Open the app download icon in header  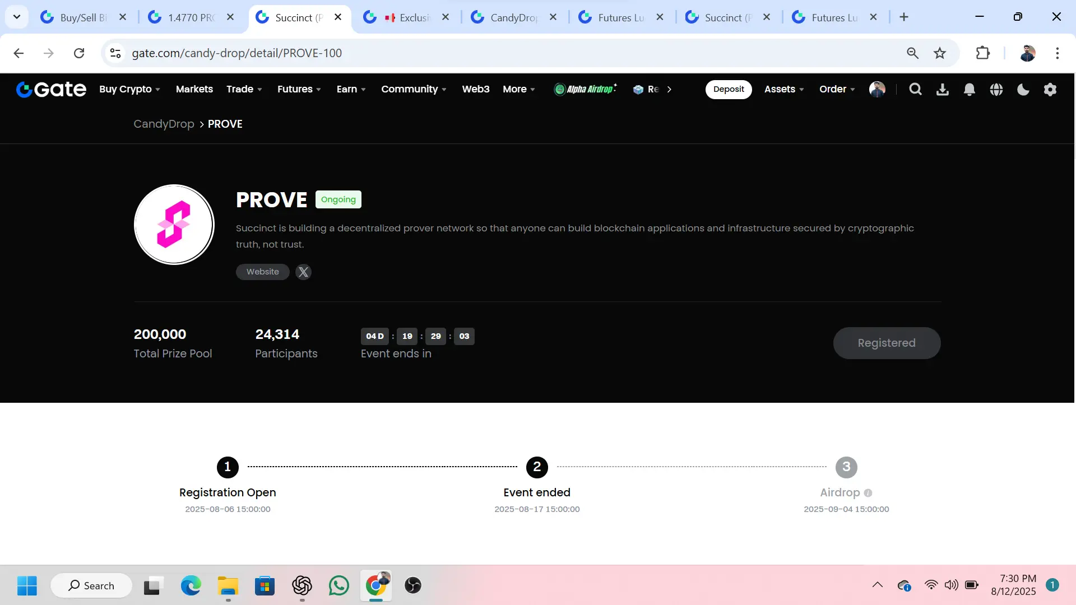coord(943,89)
